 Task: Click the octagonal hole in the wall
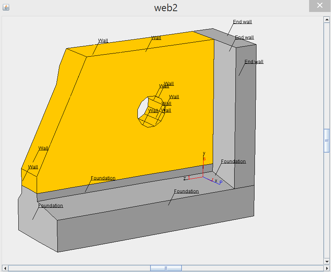(151, 112)
